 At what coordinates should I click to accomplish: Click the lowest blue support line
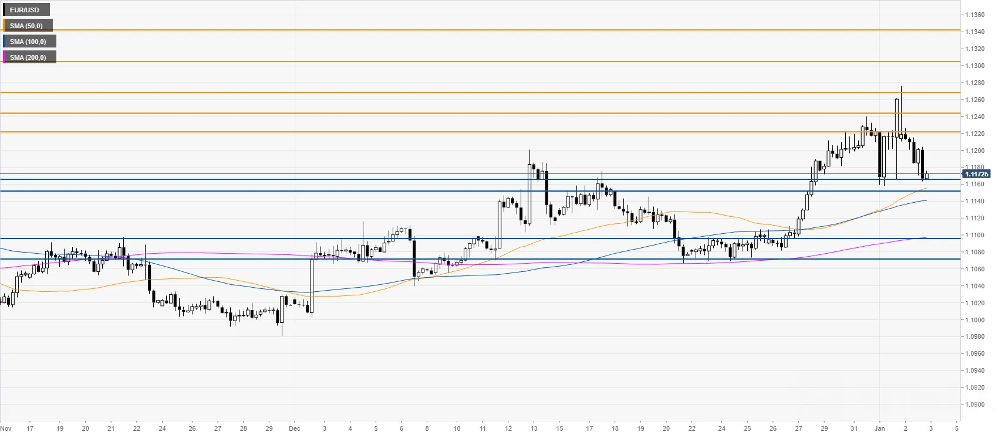pyautogui.click(x=480, y=259)
